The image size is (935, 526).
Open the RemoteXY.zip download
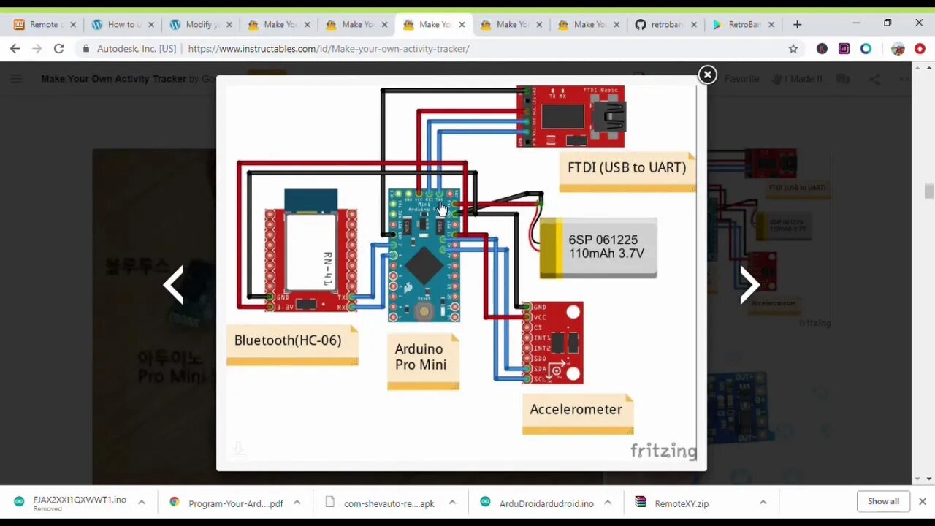673,503
